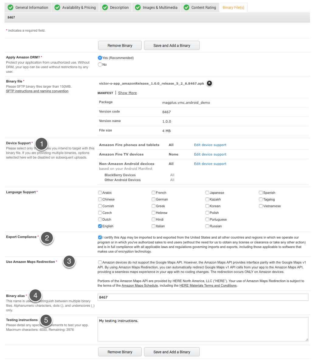This screenshot has height=360, width=324.
Task: Click the Version code value 8467
Action: pyautogui.click(x=167, y=112)
